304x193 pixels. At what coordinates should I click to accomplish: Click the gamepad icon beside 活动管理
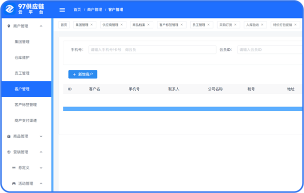point(14,184)
